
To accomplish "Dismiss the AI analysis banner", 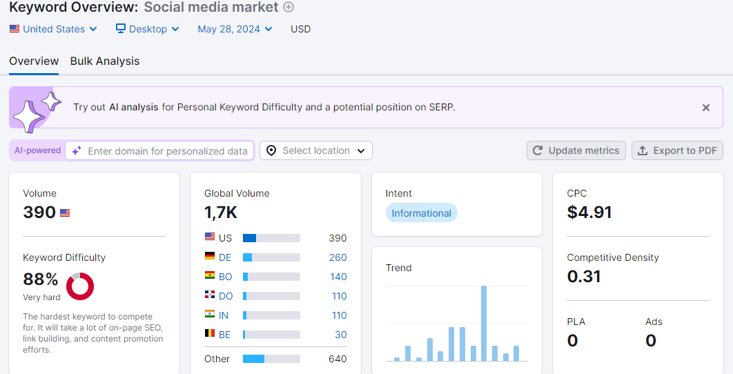I will coord(706,108).
